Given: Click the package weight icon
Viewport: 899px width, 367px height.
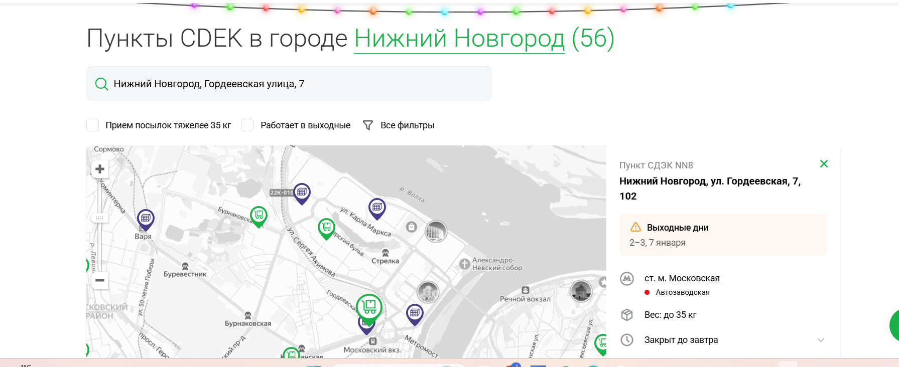Looking at the screenshot, I should coord(627,315).
